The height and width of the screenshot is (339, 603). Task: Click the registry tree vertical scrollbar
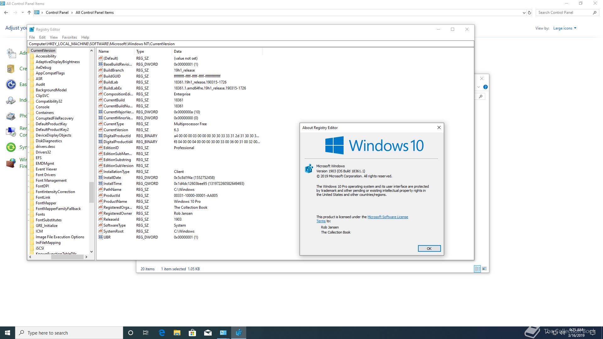pos(91,192)
